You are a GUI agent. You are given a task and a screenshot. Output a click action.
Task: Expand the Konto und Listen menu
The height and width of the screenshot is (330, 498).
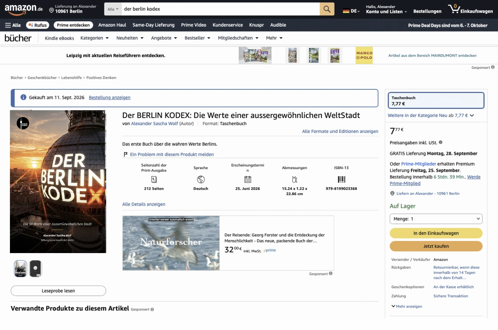tap(386, 9)
